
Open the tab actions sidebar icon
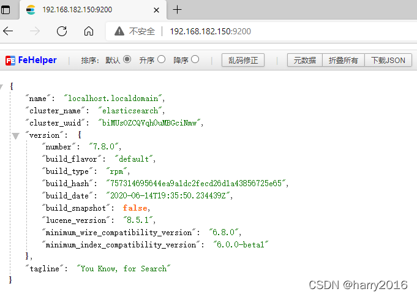click(6, 10)
